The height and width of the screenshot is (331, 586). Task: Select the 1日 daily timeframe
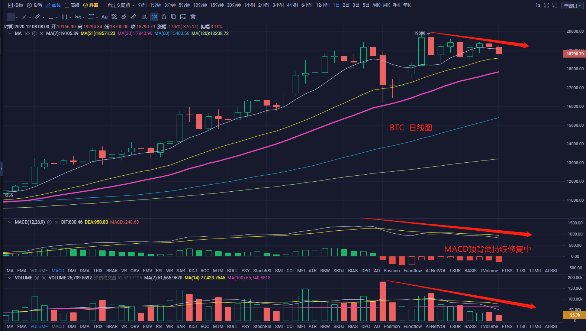click(336, 5)
